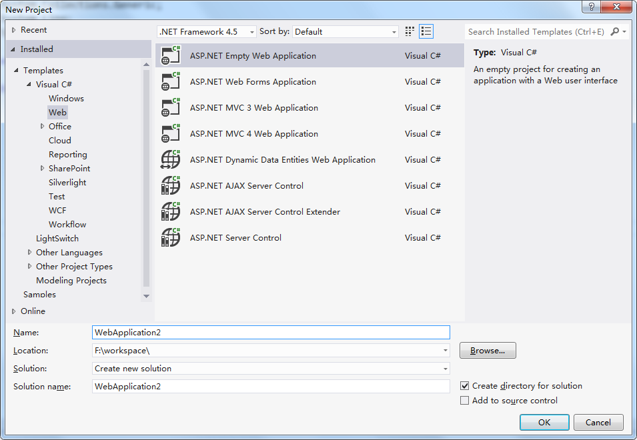Collapse the Visual C# tree node
Image resolution: width=637 pixels, height=440 pixels.
coord(29,85)
